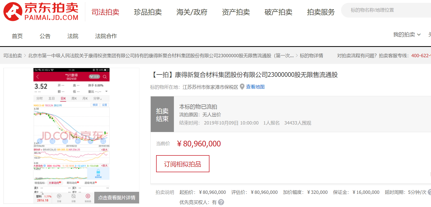Click the 保证金 ¥16,000,000 value
The image size is (431, 207).
coord(366,192)
